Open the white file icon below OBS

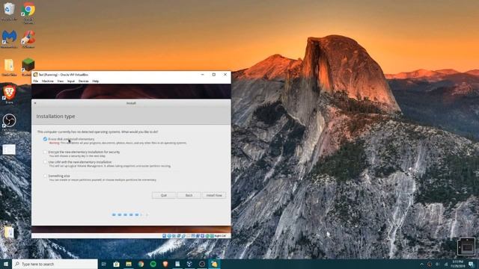pos(9,149)
